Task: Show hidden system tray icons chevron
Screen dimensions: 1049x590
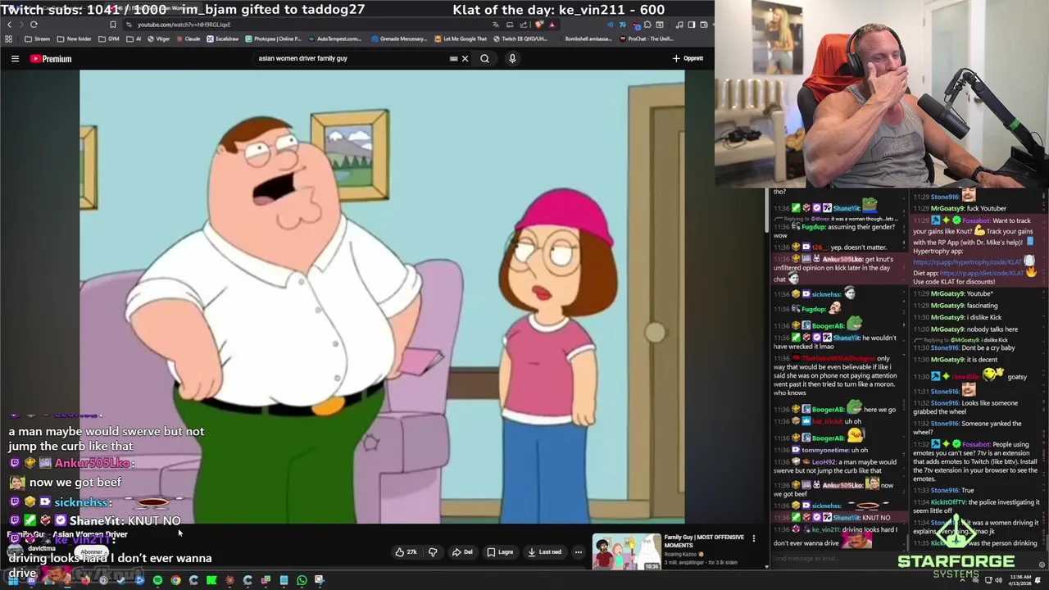Action: pyautogui.click(x=962, y=580)
